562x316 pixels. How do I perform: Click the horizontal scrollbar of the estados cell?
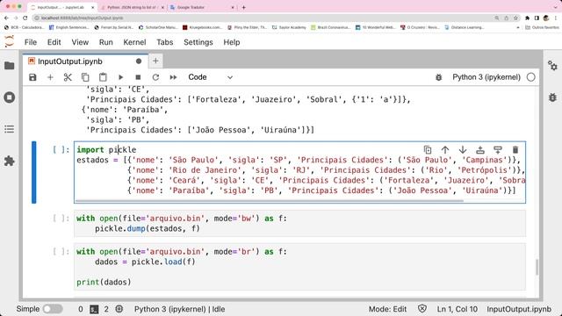270,201
